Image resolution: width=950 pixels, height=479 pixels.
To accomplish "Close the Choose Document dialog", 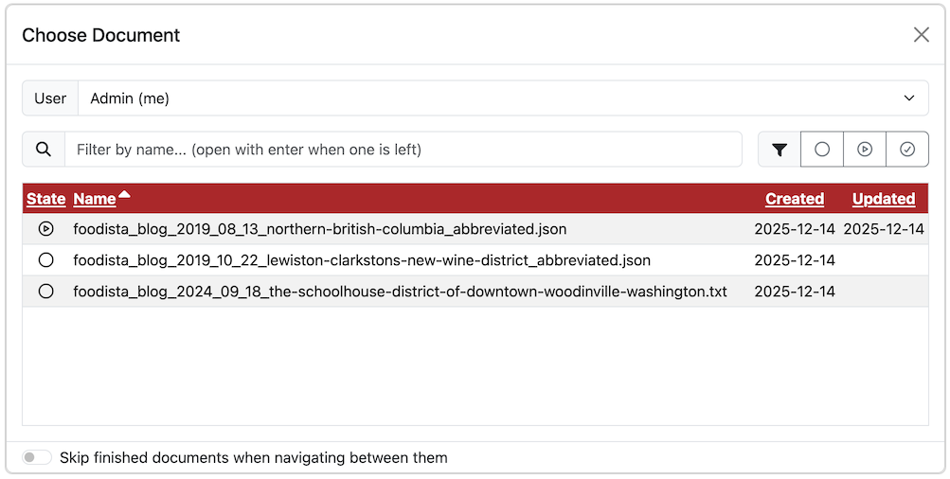I will tap(921, 35).
